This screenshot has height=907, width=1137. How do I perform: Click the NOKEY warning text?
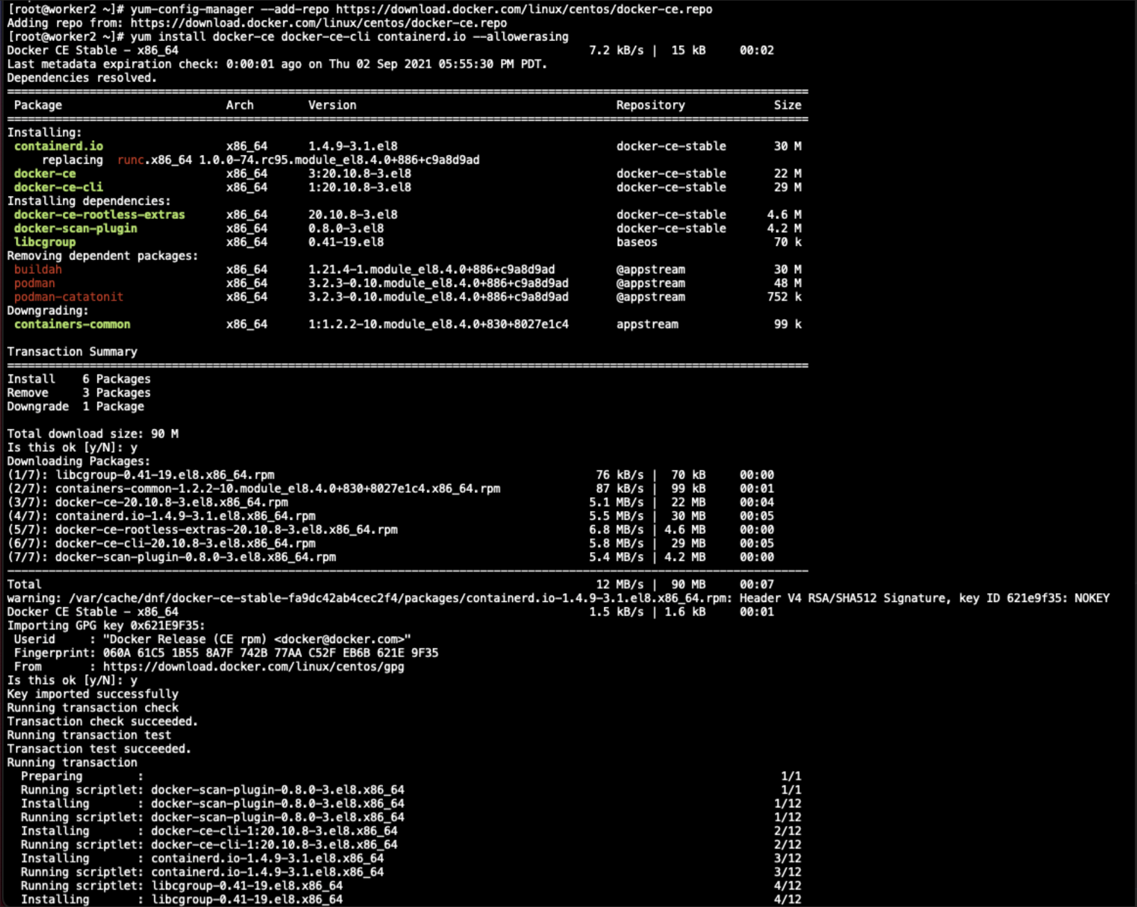(x=1091, y=598)
